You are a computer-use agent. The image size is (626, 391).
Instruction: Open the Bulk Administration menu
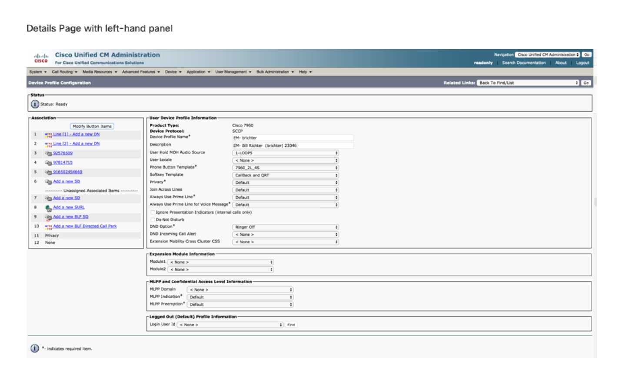coord(275,72)
